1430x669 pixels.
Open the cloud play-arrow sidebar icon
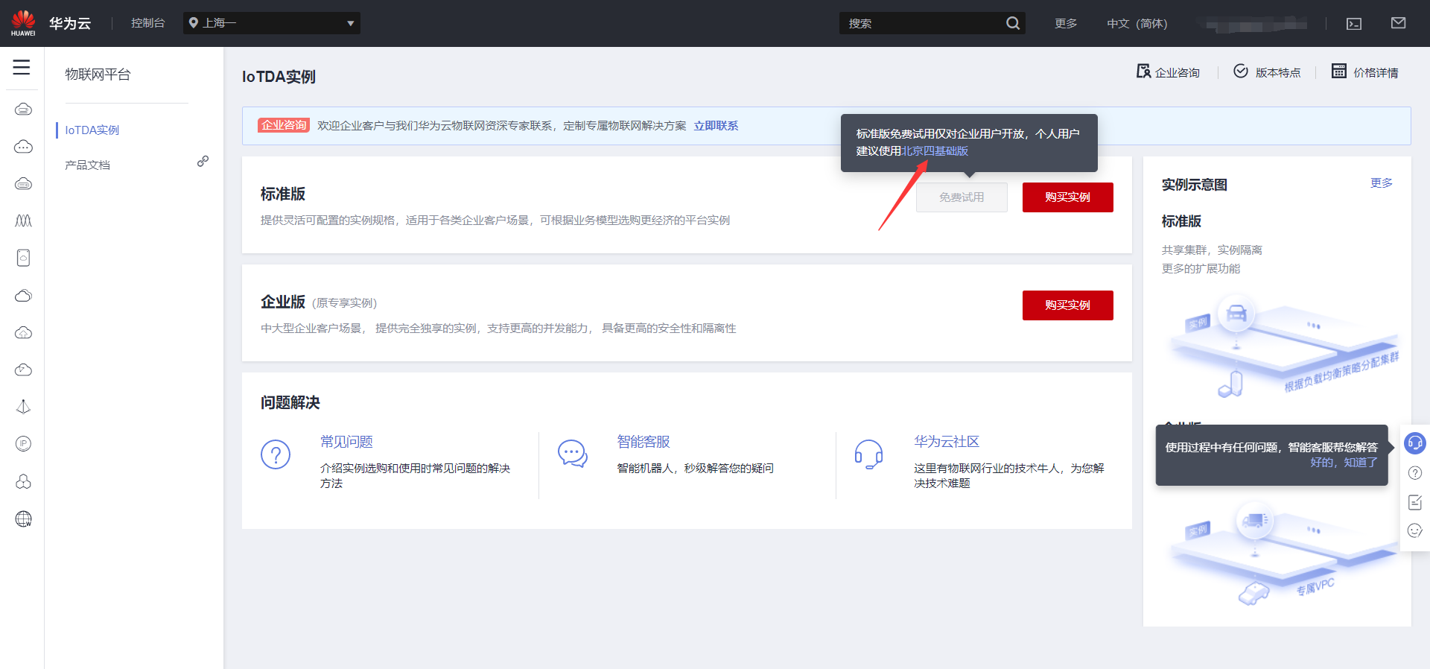point(23,370)
